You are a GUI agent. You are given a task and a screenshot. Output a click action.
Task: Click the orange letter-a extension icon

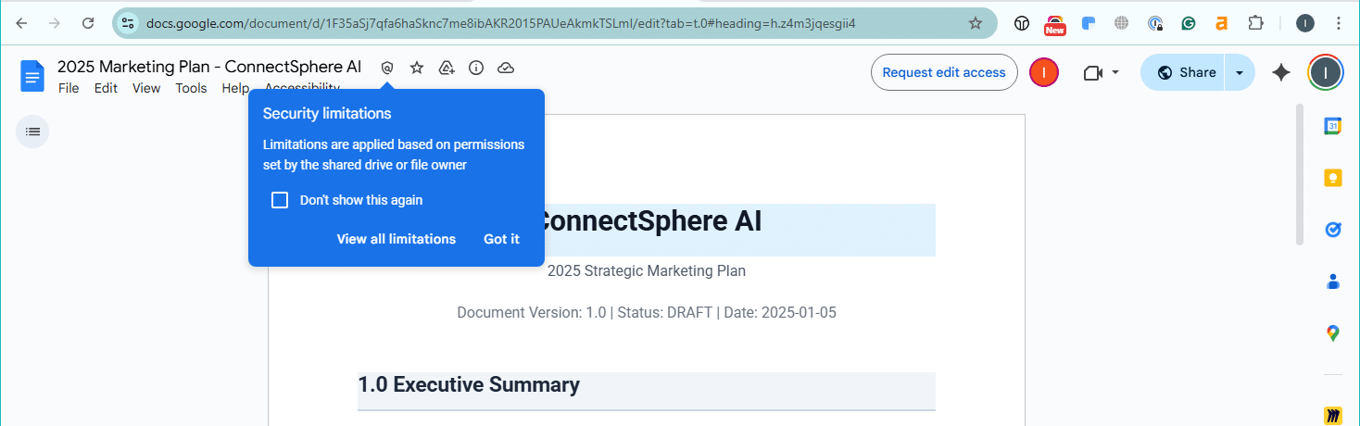pos(1222,23)
